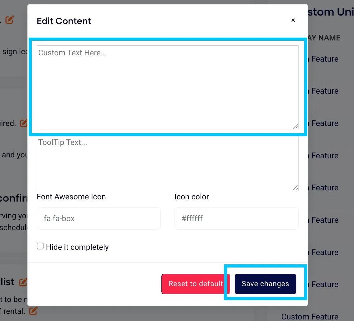Image resolution: width=354 pixels, height=321 pixels.
Task: Click the Edit Content dialog title
Action: coord(64,21)
